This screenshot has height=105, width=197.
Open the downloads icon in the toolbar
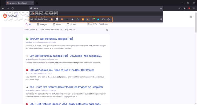tap(180, 8)
